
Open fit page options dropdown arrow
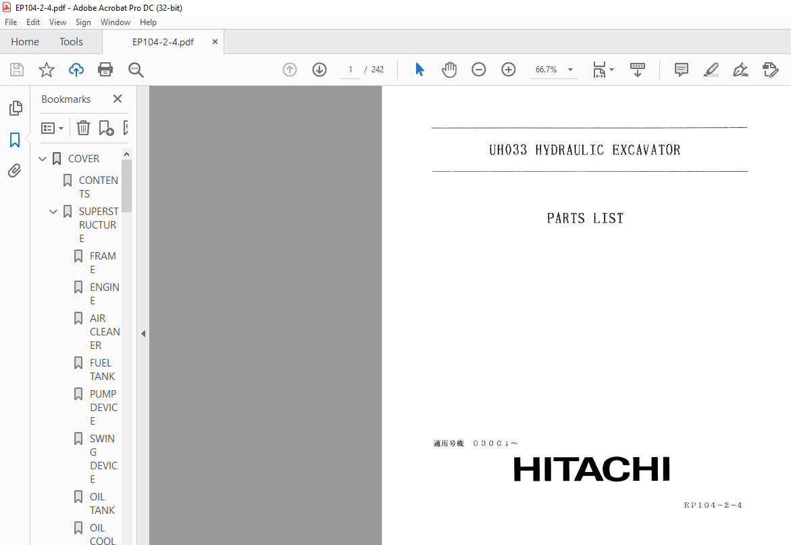[612, 70]
